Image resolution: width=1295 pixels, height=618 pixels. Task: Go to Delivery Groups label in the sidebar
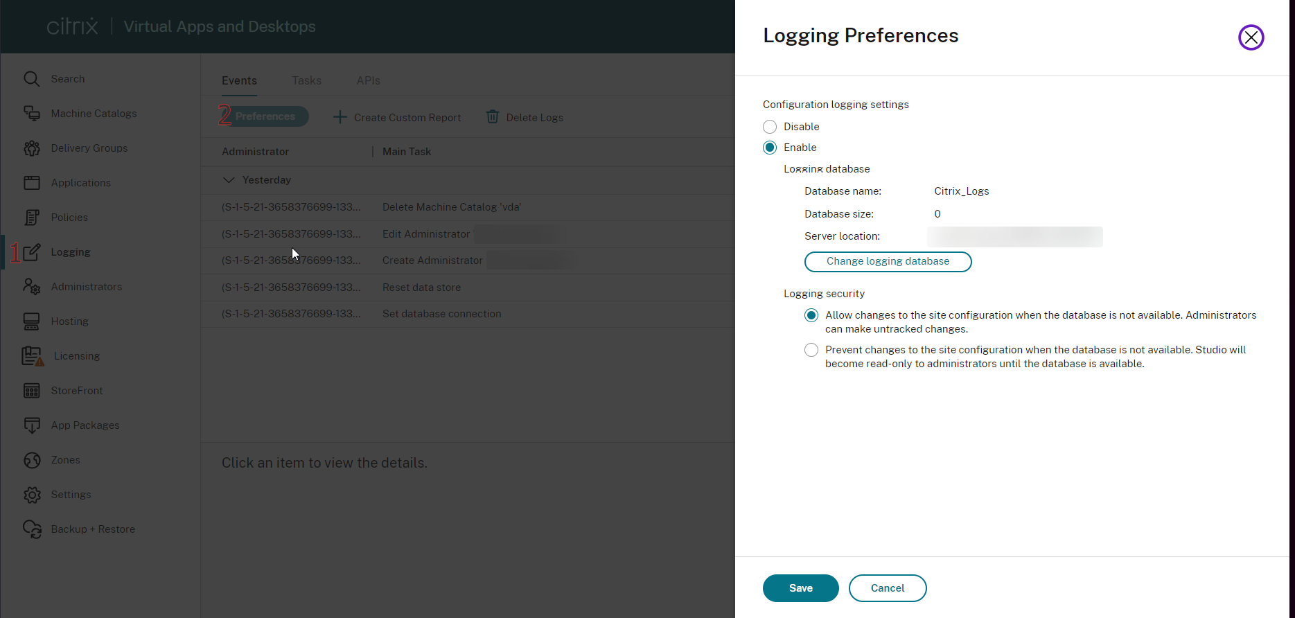coord(89,148)
